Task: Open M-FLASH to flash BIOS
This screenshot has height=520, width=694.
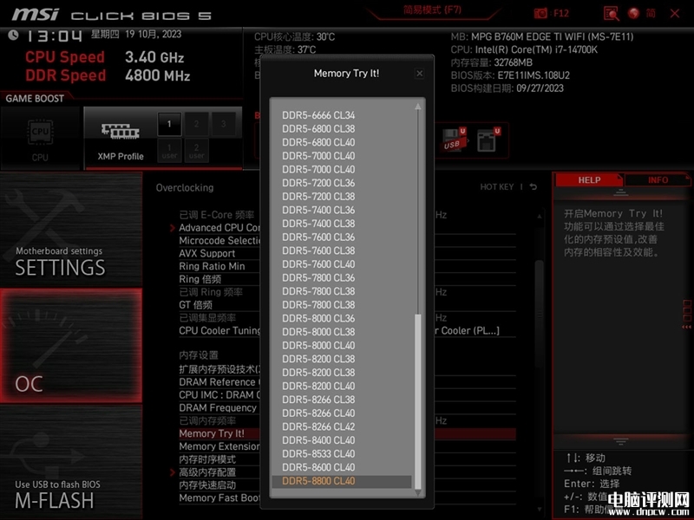Action: coord(71,462)
